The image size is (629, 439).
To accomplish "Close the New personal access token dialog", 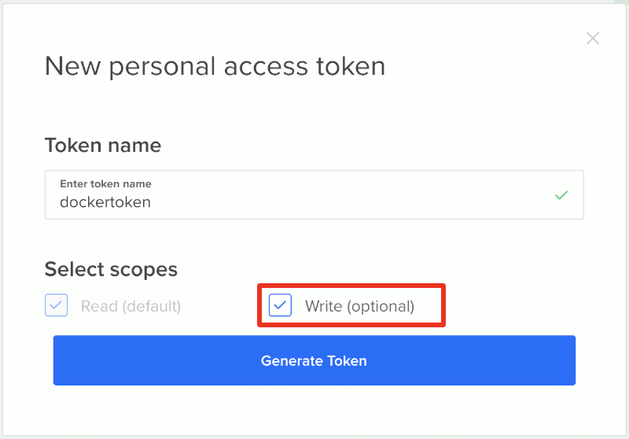I will point(593,38).
